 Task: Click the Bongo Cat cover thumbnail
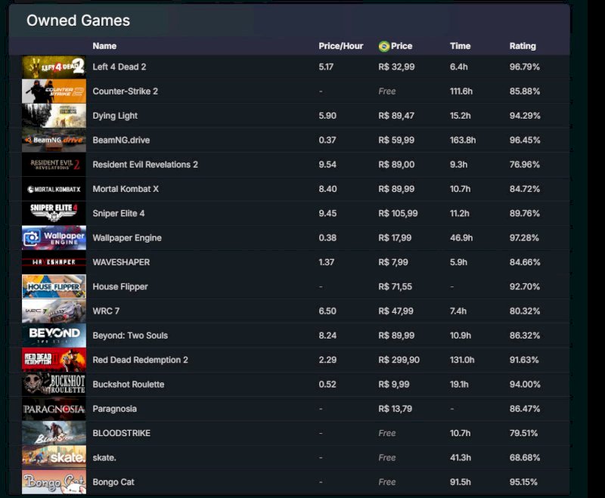54,482
